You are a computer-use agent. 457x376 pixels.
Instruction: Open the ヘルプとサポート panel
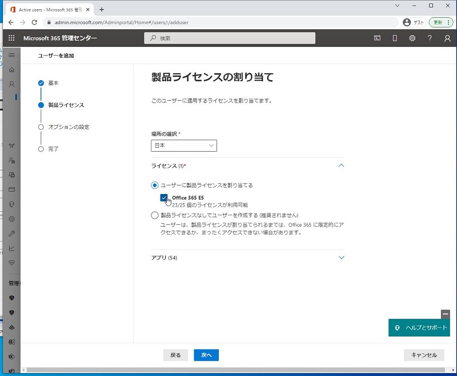(419, 327)
